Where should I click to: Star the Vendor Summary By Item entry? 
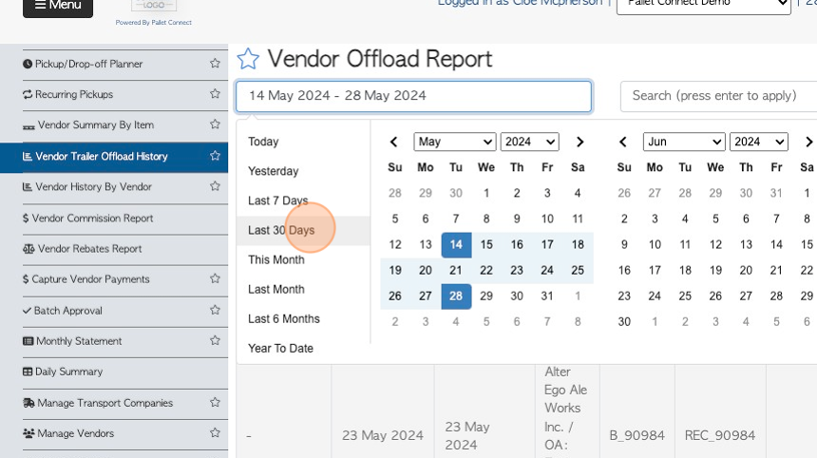point(215,124)
